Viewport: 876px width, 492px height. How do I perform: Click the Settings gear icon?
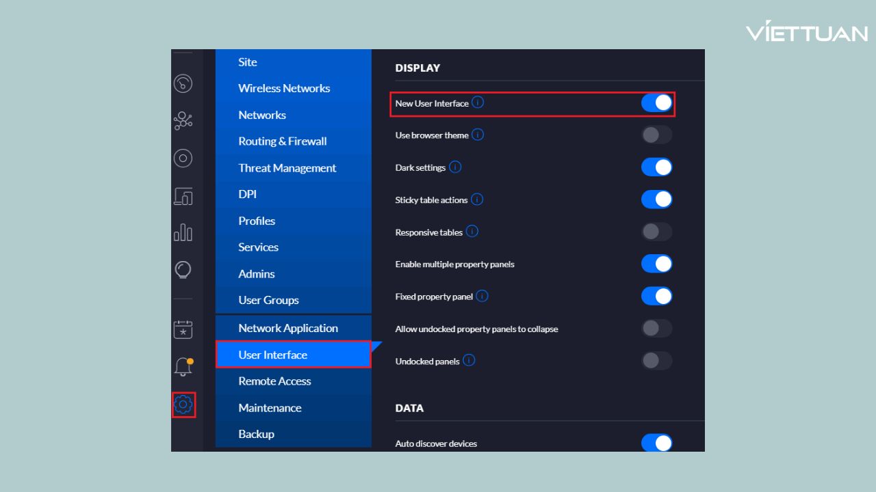[x=183, y=405]
